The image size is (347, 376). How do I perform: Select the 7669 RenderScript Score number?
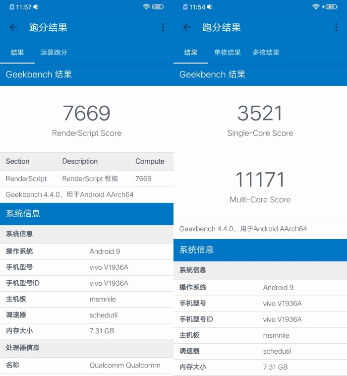tap(87, 113)
